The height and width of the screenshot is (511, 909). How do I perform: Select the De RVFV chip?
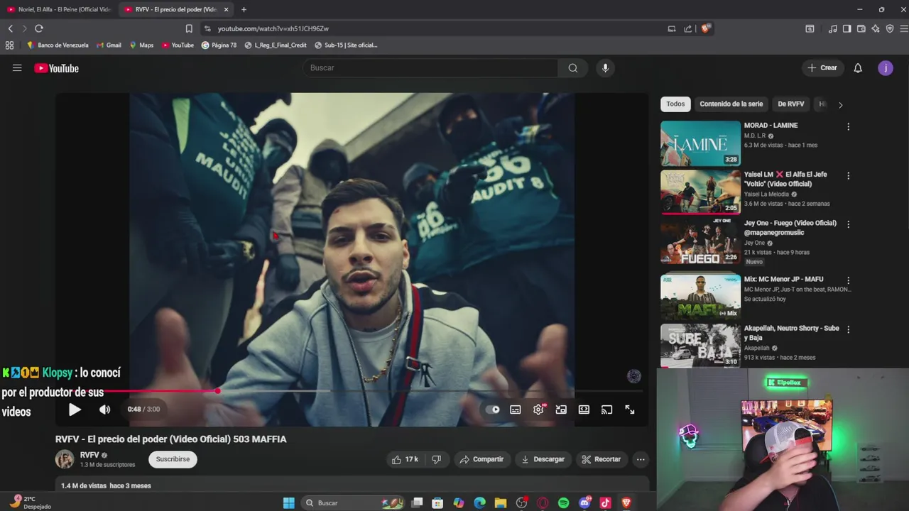click(790, 104)
